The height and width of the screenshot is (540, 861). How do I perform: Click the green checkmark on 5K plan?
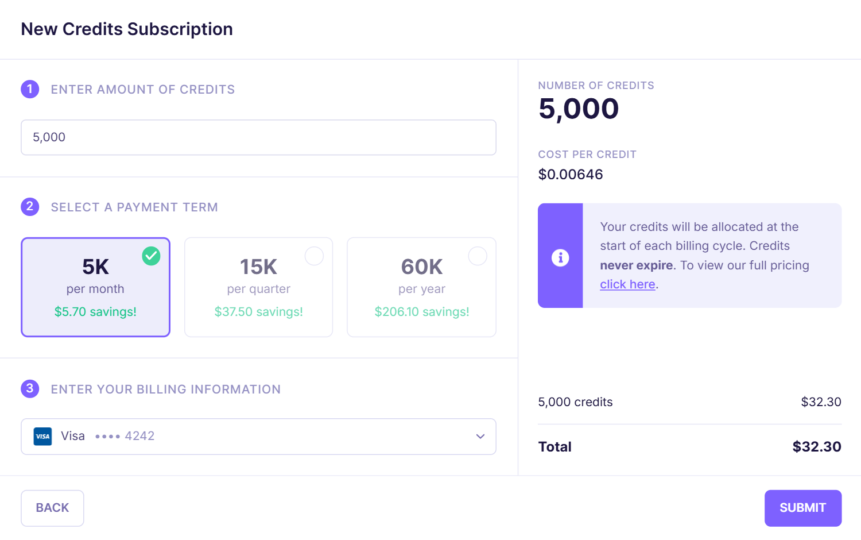tap(151, 256)
